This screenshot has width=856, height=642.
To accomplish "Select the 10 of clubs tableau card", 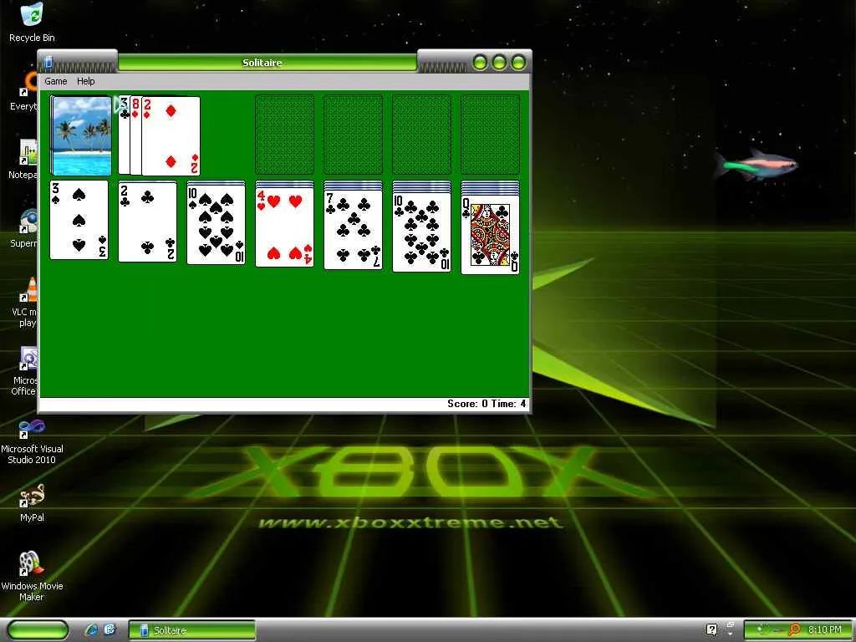I will point(421,232).
